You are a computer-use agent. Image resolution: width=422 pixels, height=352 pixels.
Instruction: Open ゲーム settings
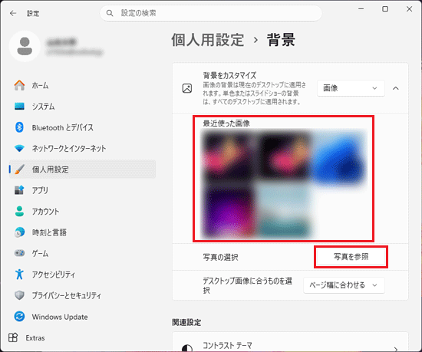(82, 253)
